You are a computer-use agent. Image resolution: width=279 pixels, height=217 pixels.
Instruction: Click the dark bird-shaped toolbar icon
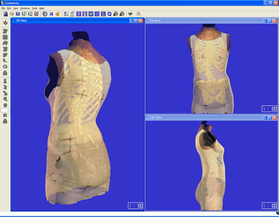[130, 14]
